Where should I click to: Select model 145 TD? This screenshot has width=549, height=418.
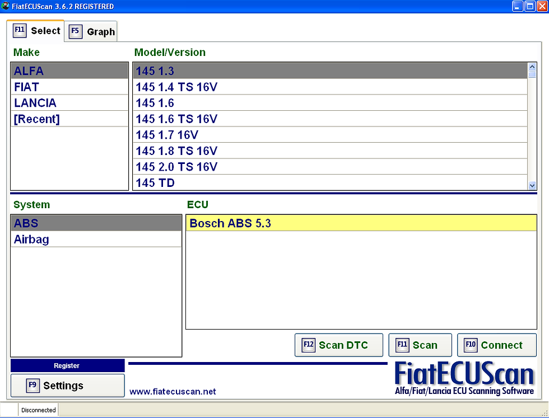point(330,182)
